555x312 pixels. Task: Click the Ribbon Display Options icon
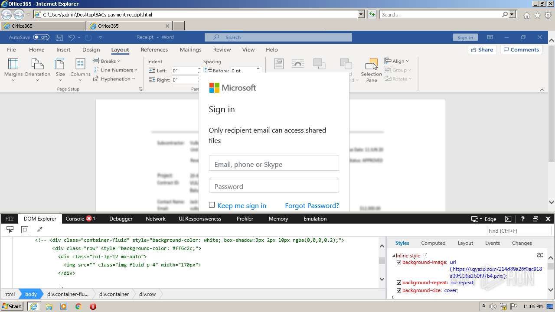[x=490, y=37]
